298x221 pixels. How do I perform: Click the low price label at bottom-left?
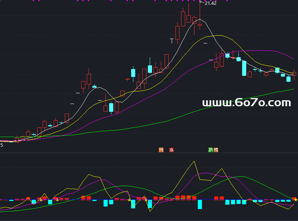click(2, 145)
